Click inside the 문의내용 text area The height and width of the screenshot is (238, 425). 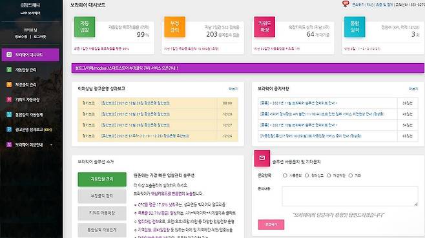[350, 196]
